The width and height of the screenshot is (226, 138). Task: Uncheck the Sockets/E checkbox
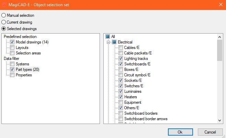[x=121, y=80]
